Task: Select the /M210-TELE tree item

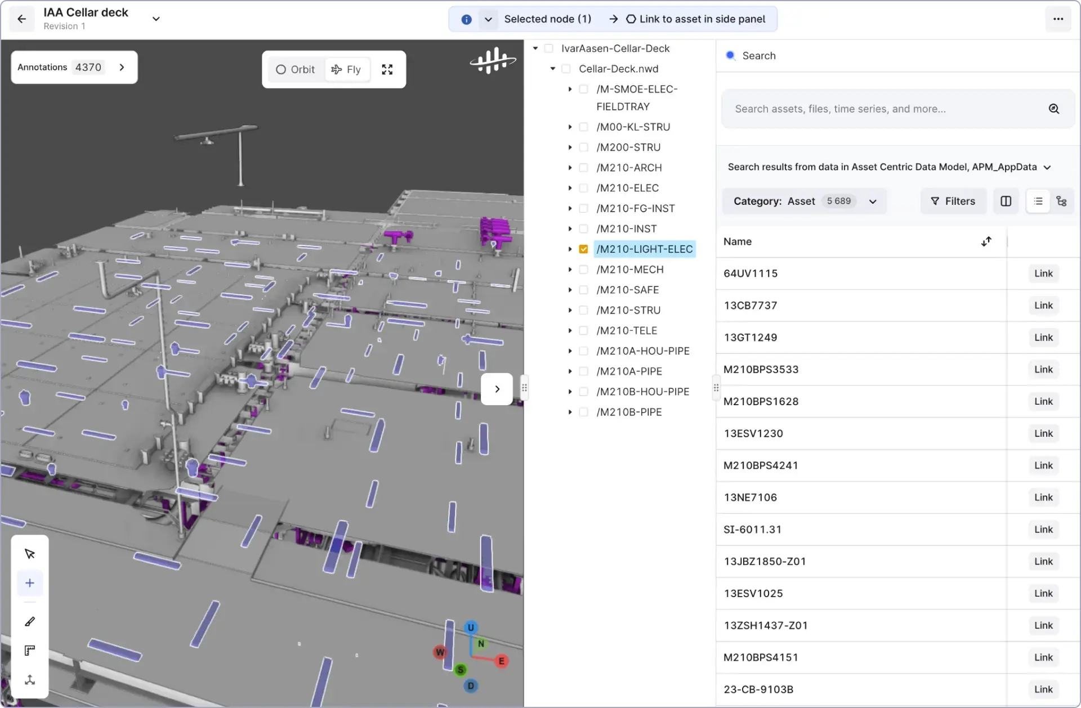Action: click(627, 330)
